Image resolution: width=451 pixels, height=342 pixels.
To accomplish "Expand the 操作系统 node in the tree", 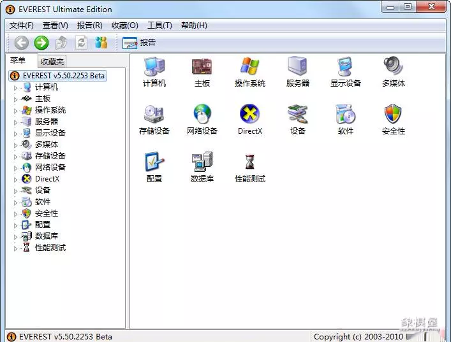I will pyautogui.click(x=15, y=111).
